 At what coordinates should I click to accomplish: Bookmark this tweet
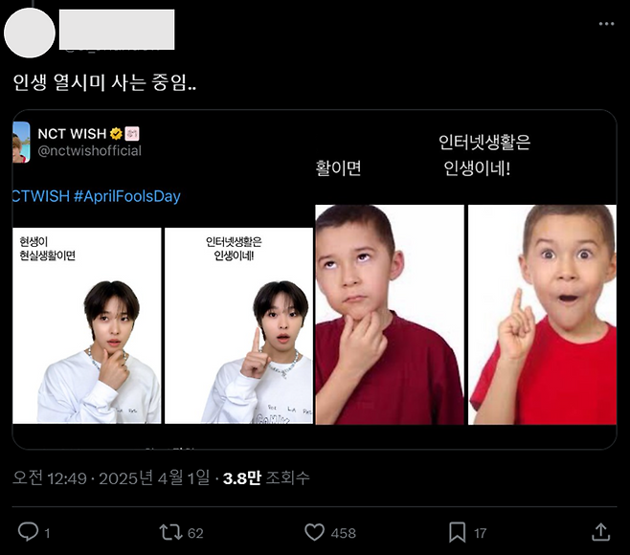pyautogui.click(x=458, y=532)
